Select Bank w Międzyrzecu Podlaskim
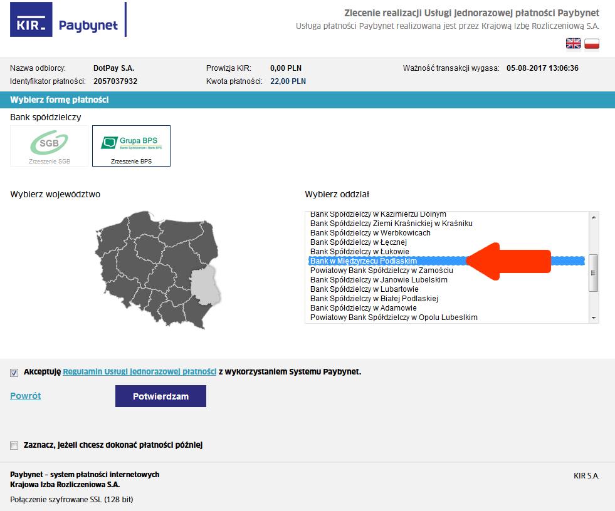 [447, 261]
